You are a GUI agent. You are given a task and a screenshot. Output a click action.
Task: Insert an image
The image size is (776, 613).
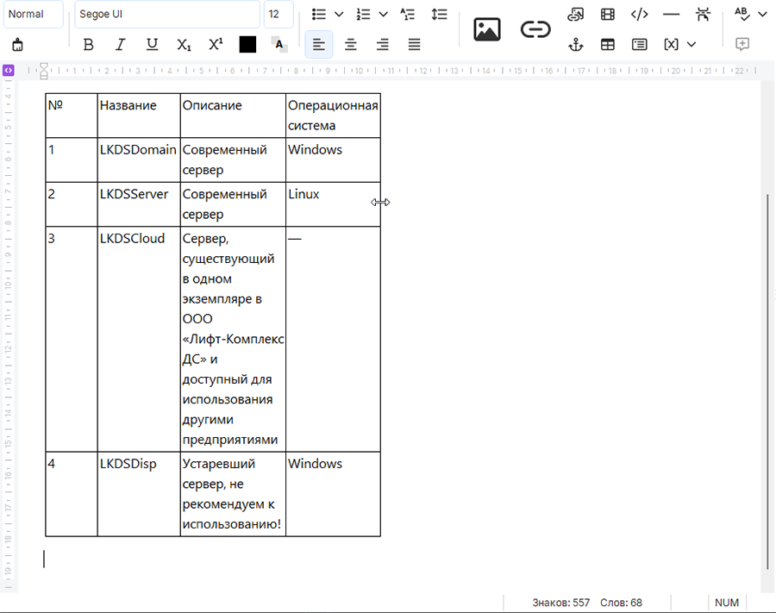point(487,29)
